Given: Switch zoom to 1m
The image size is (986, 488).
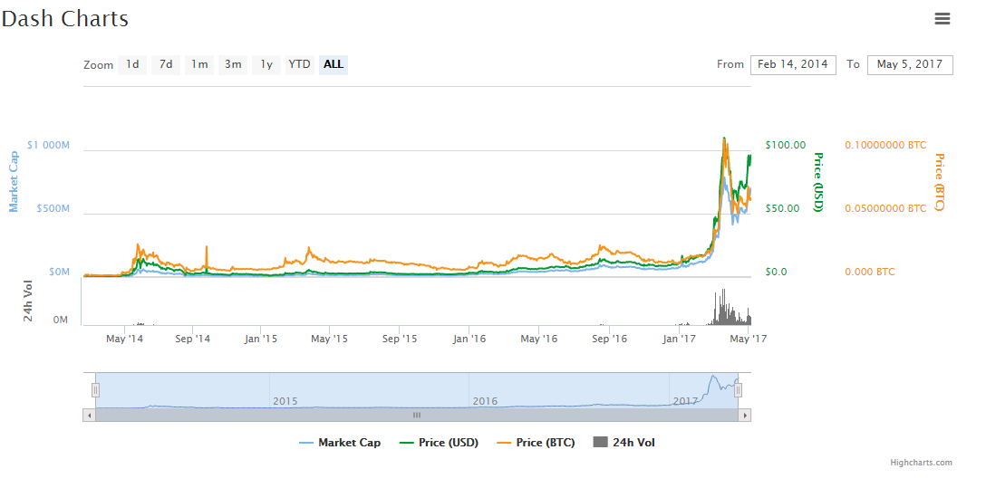Looking at the screenshot, I should point(199,64).
